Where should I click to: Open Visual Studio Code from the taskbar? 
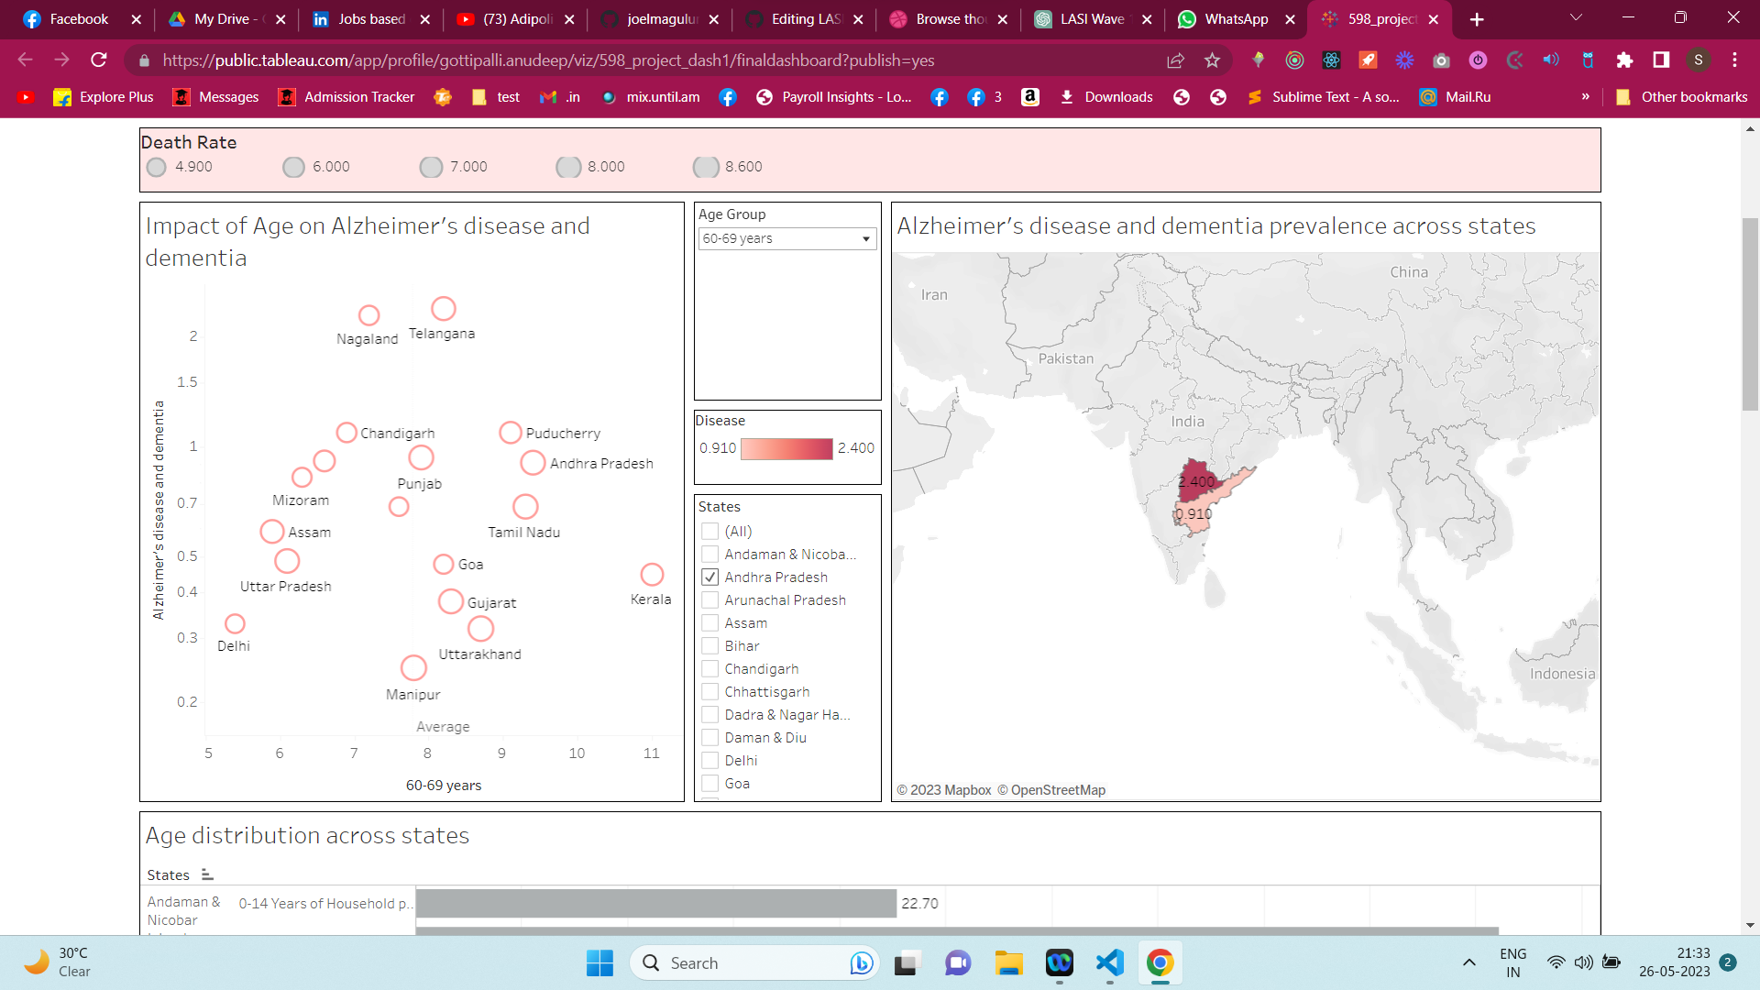pos(1109,962)
